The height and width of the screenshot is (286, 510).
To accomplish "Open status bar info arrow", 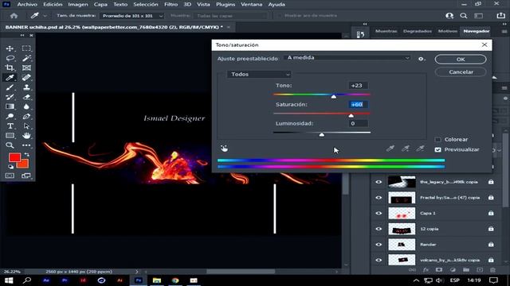I will [137, 272].
